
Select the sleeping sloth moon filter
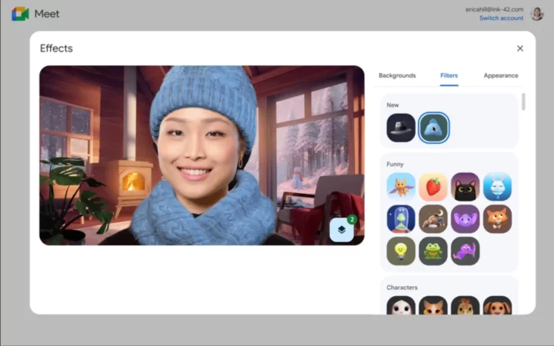coord(433,219)
